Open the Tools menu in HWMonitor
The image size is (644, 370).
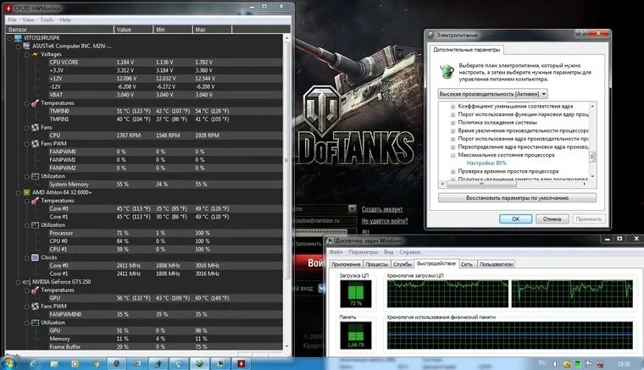(47, 19)
